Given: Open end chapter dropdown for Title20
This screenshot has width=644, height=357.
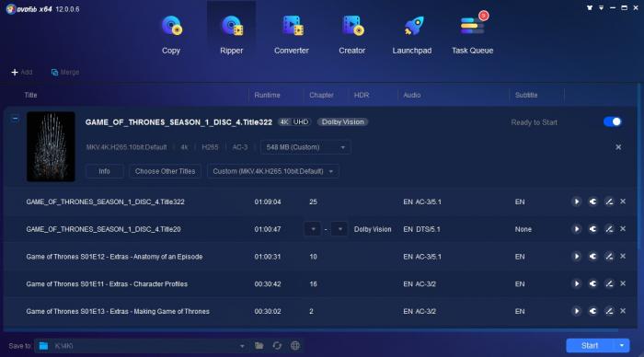Looking at the screenshot, I should pos(339,229).
